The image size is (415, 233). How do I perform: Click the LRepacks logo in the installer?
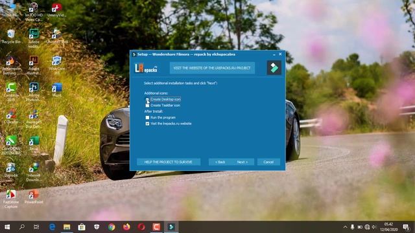tap(146, 68)
